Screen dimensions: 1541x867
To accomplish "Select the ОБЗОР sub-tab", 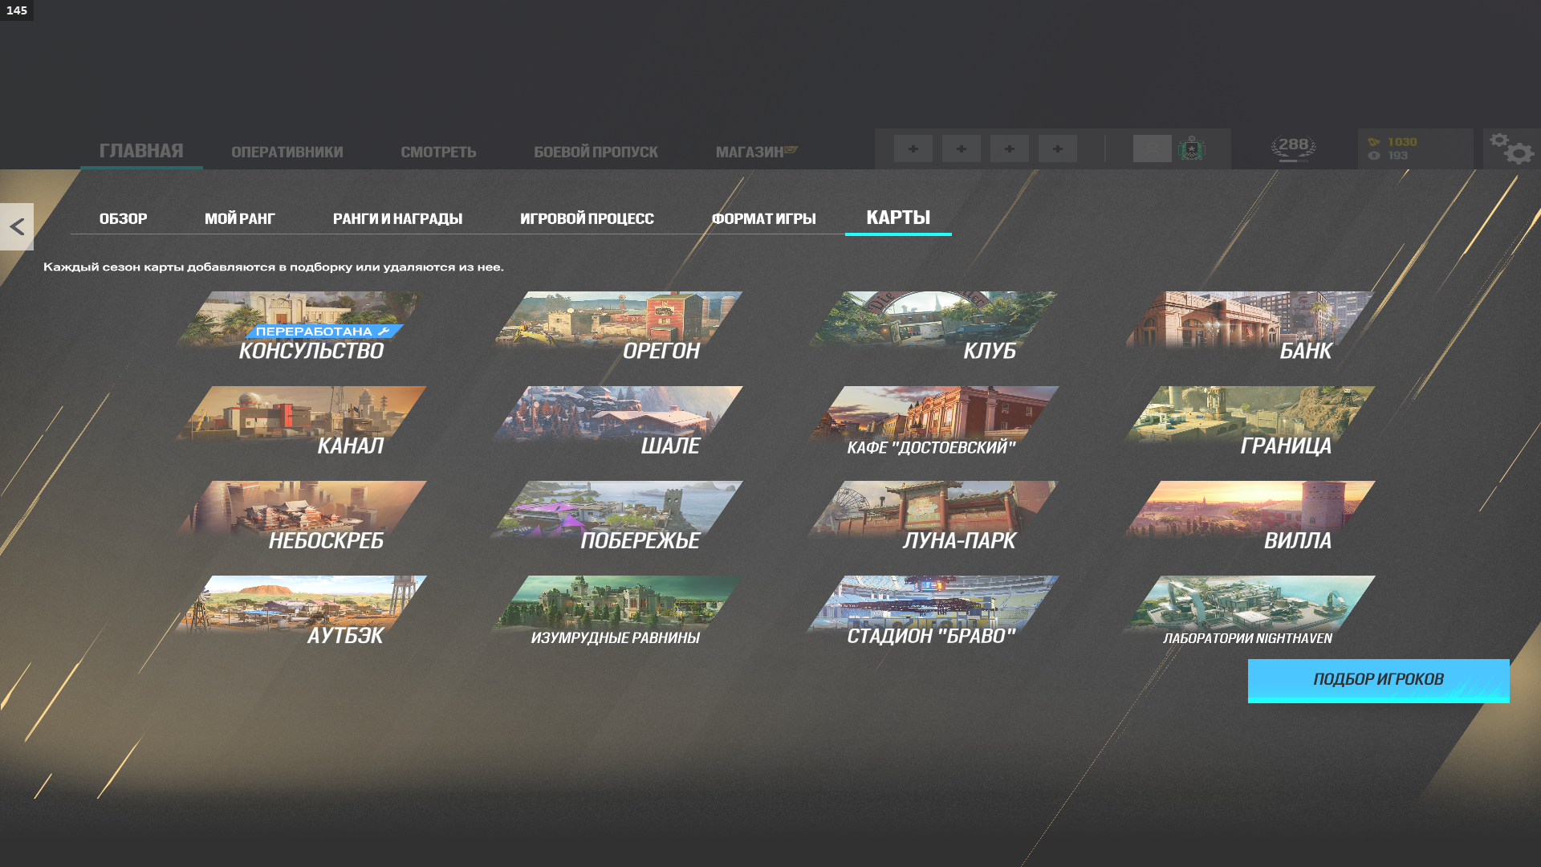I will [x=123, y=218].
